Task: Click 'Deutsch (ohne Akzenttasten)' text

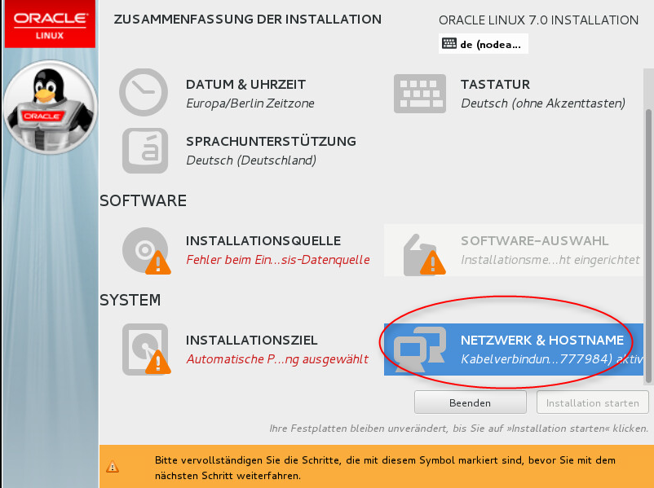Action: pyautogui.click(x=543, y=103)
